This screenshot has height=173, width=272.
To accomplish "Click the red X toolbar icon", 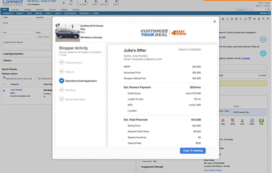I will point(241,19).
